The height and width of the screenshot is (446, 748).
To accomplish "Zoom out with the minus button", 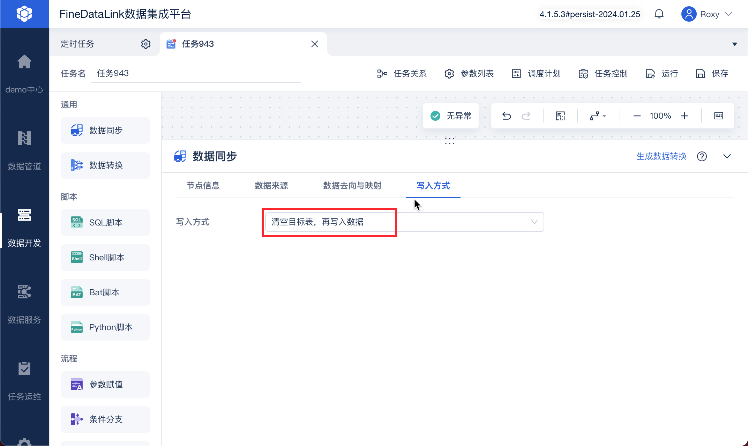I will click(637, 116).
